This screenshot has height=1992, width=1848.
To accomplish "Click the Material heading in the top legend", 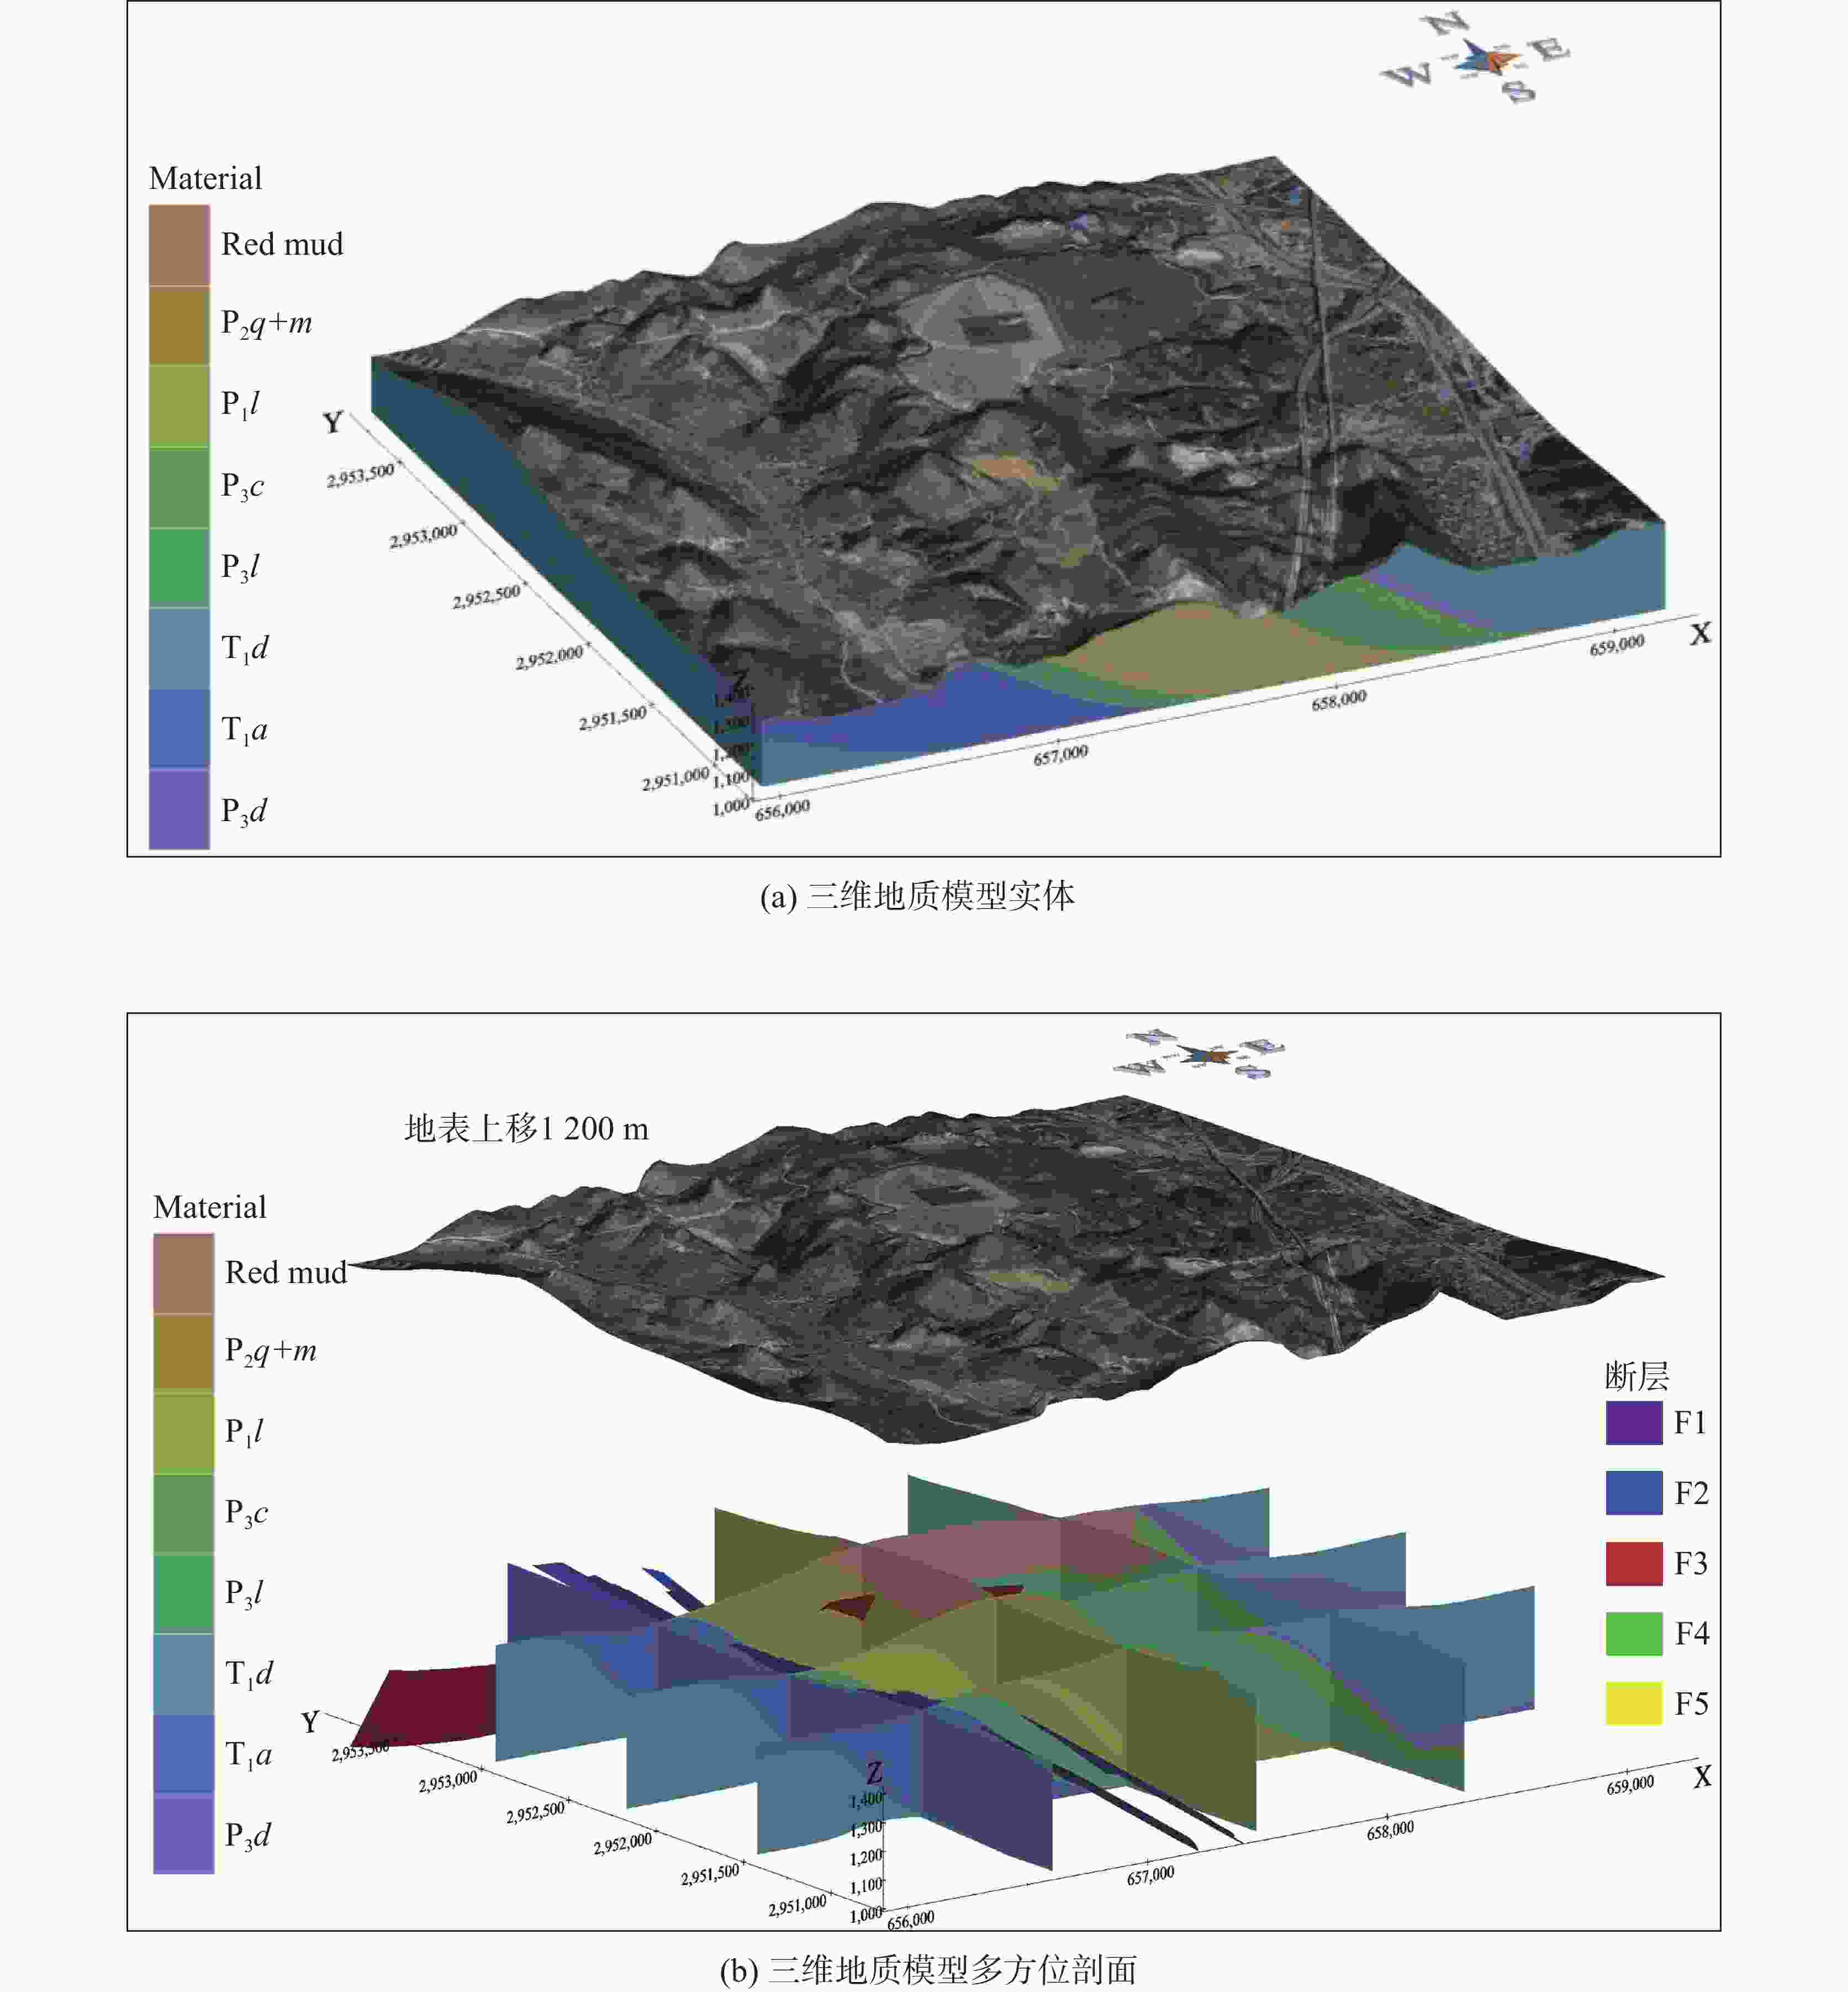I will [x=205, y=178].
